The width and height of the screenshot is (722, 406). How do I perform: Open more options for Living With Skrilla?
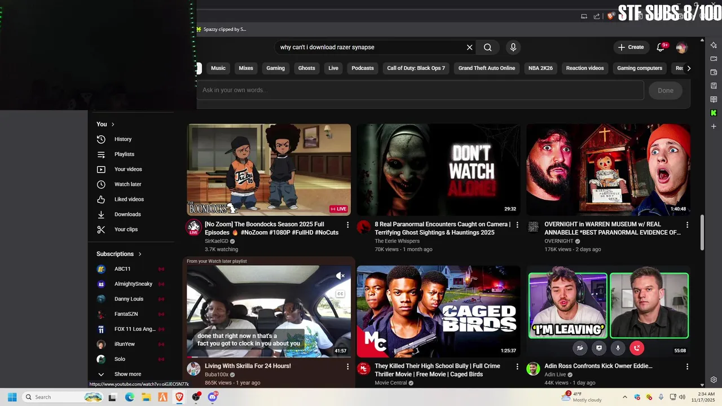pyautogui.click(x=347, y=367)
